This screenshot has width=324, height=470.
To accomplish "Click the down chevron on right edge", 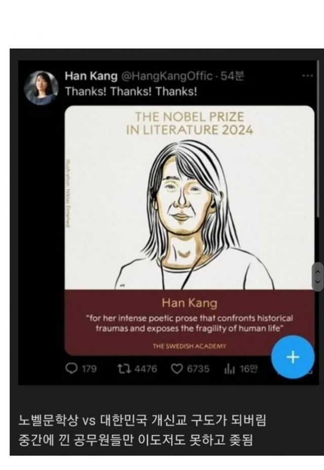I will [x=318, y=282].
